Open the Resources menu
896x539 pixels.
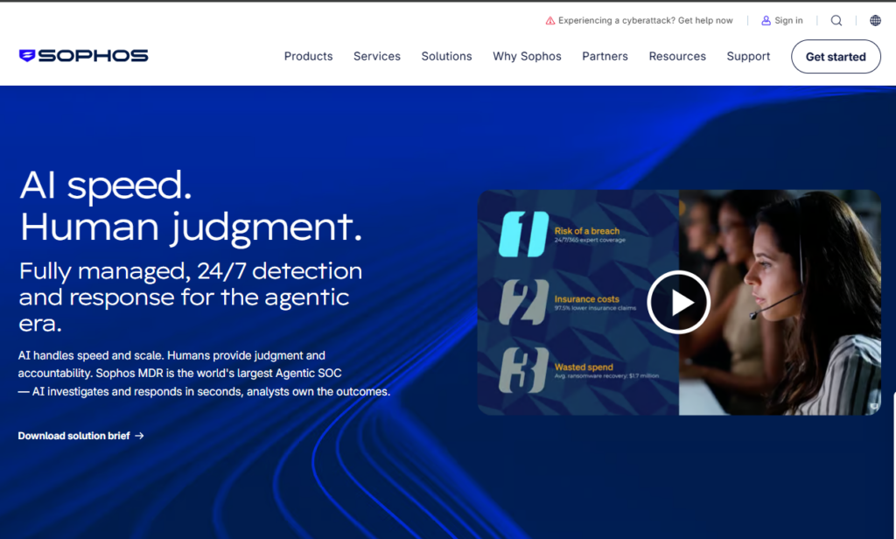[678, 56]
